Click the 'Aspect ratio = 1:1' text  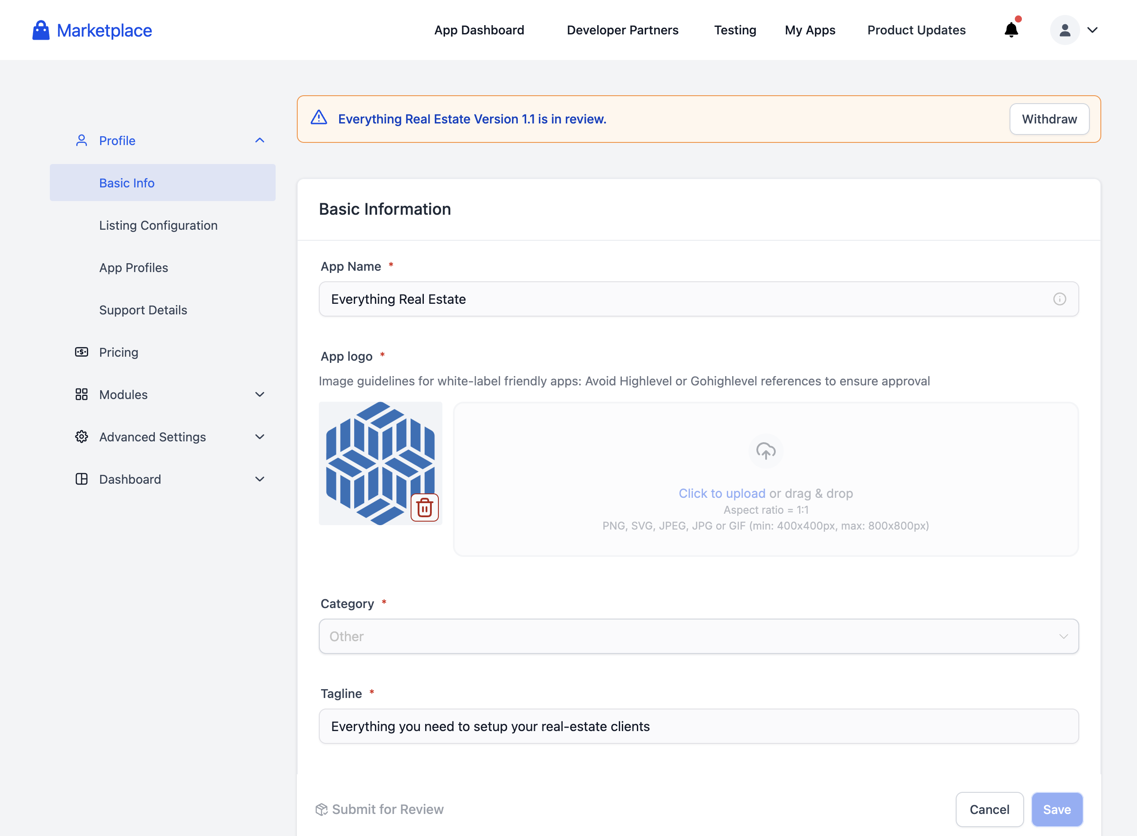pyautogui.click(x=766, y=510)
